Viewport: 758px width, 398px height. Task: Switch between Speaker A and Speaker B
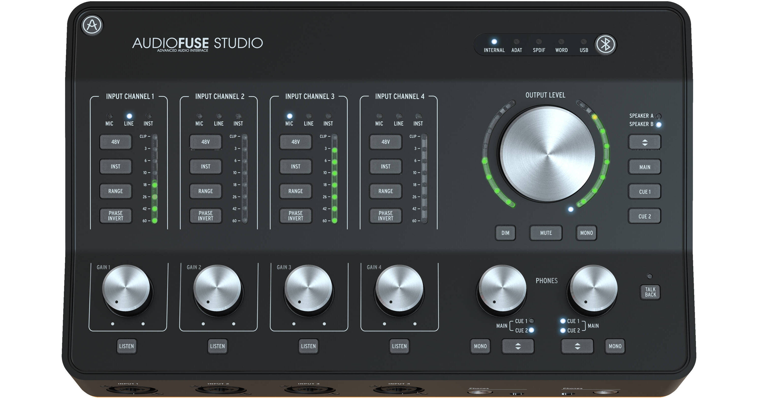pos(645,141)
